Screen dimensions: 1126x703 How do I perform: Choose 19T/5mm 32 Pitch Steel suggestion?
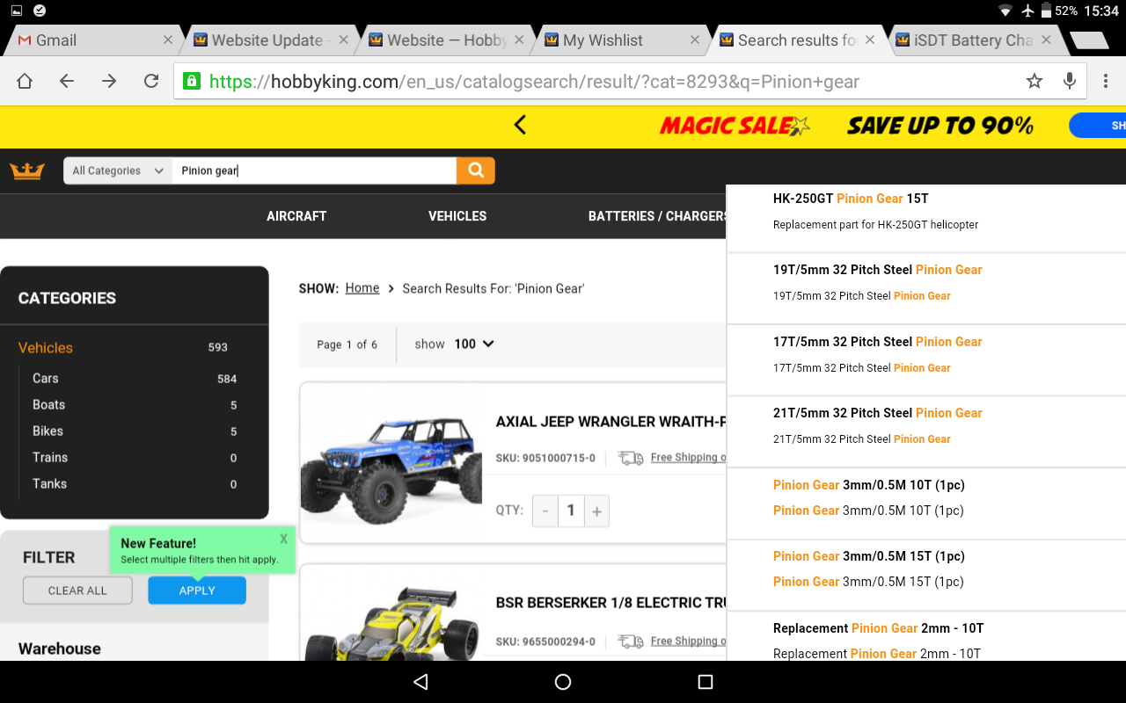coord(926,288)
